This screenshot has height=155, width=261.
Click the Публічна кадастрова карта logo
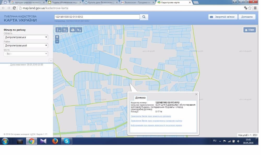tap(20, 18)
